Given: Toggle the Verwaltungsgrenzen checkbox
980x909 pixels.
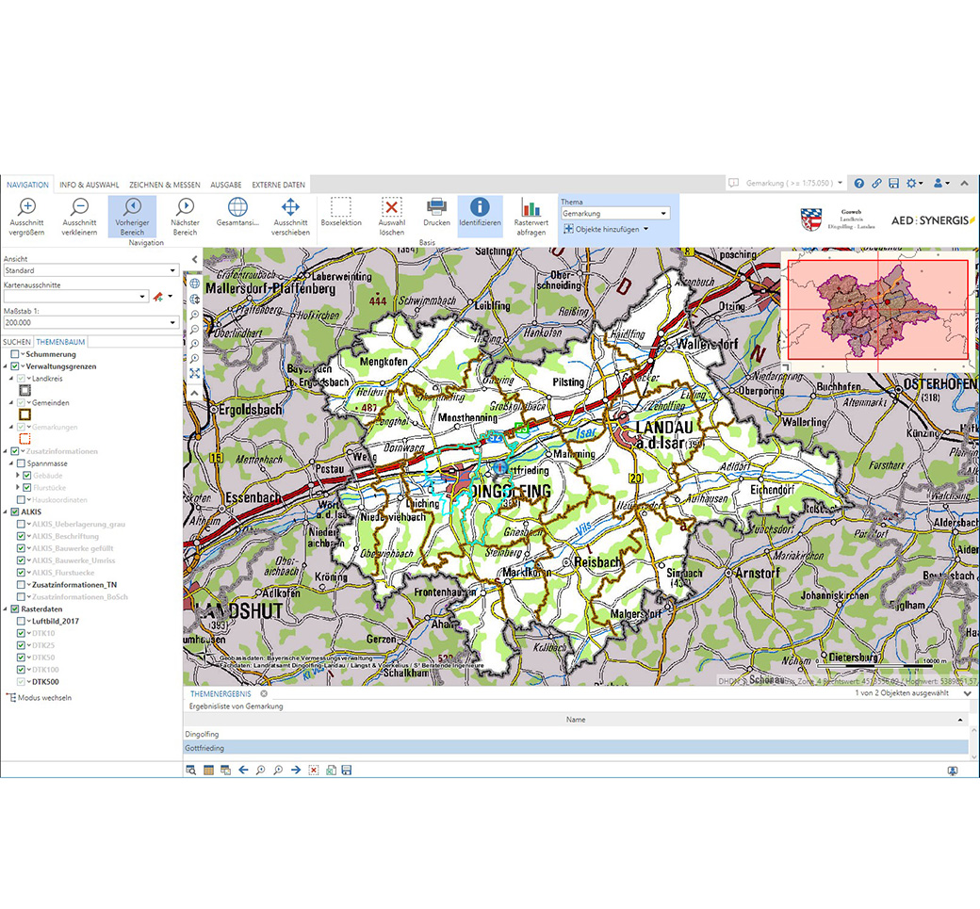Looking at the screenshot, I should (x=15, y=366).
